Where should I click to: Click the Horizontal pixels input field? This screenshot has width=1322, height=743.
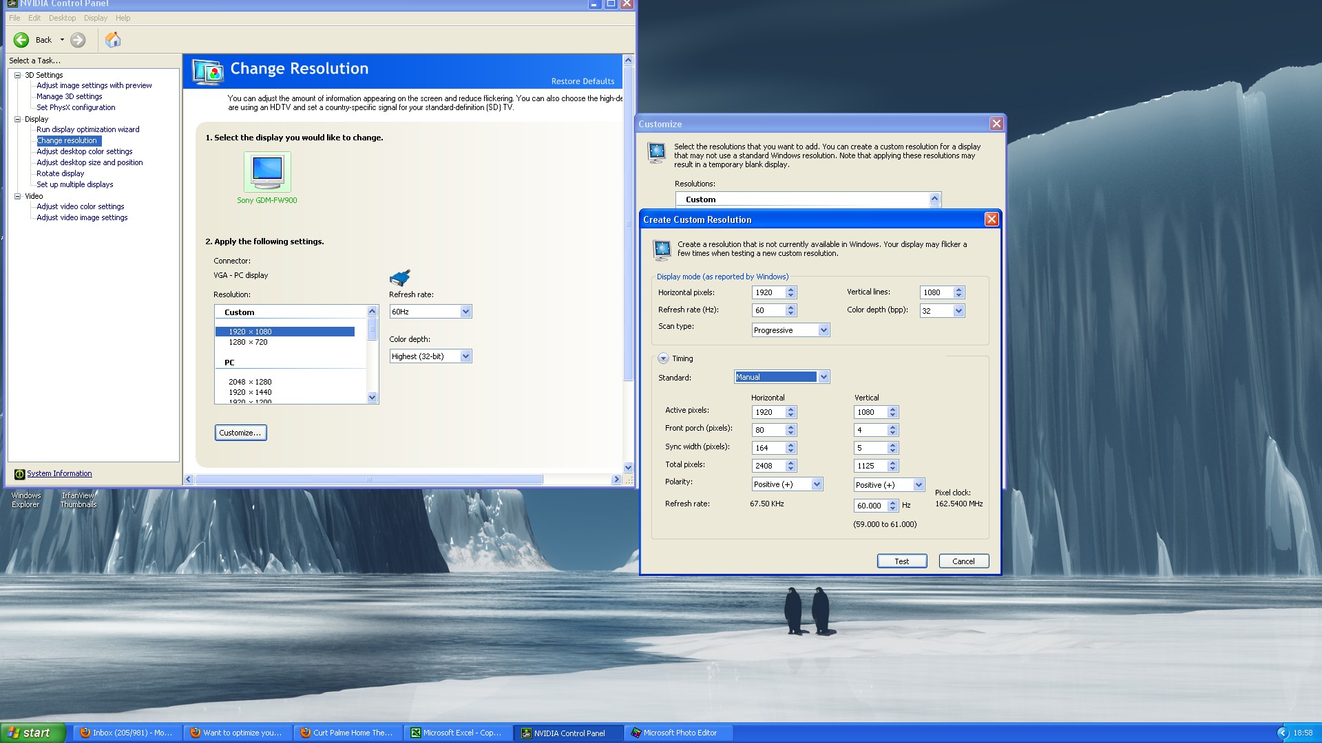pyautogui.click(x=768, y=292)
